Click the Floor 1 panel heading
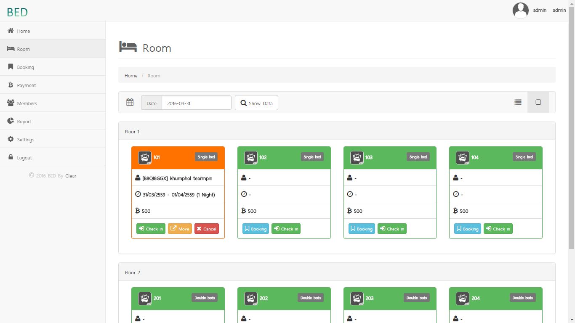Screen dimensions: 575x323 point(337,131)
